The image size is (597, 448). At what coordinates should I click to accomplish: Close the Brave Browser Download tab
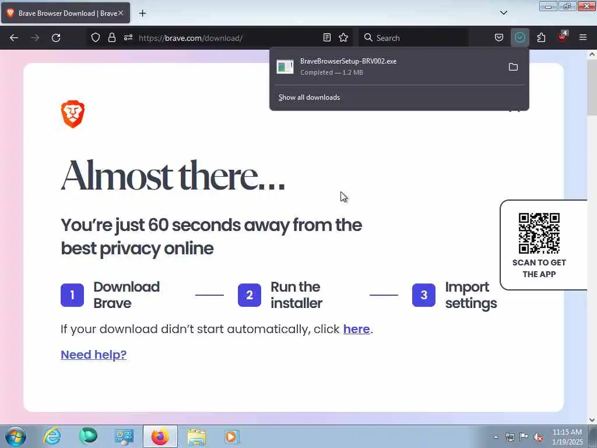pos(121,13)
